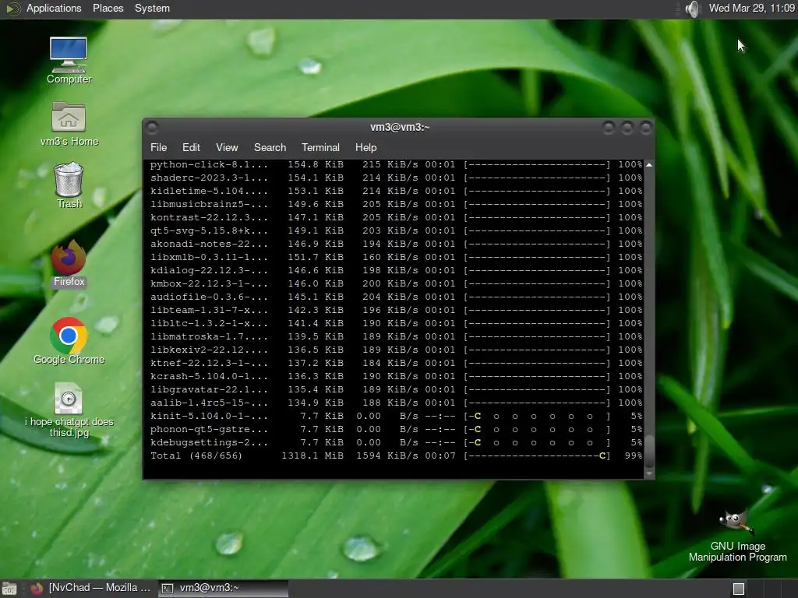Click the libltc-1.3.2-1-x... row
This screenshot has height=598, width=798.
[x=396, y=323]
